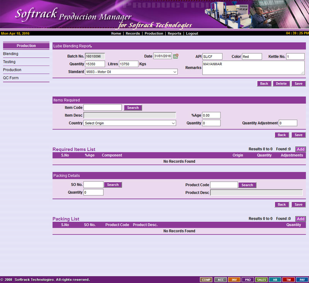Open the Country Select Origin dropdown
309x283 pixels.
point(129,123)
